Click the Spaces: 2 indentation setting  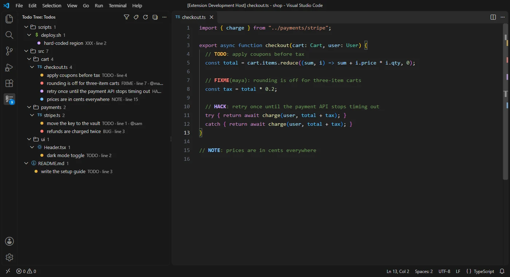(424, 271)
